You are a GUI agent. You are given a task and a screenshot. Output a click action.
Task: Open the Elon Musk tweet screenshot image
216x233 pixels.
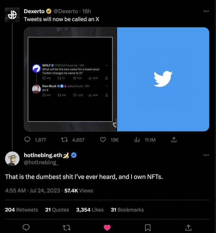(70, 79)
